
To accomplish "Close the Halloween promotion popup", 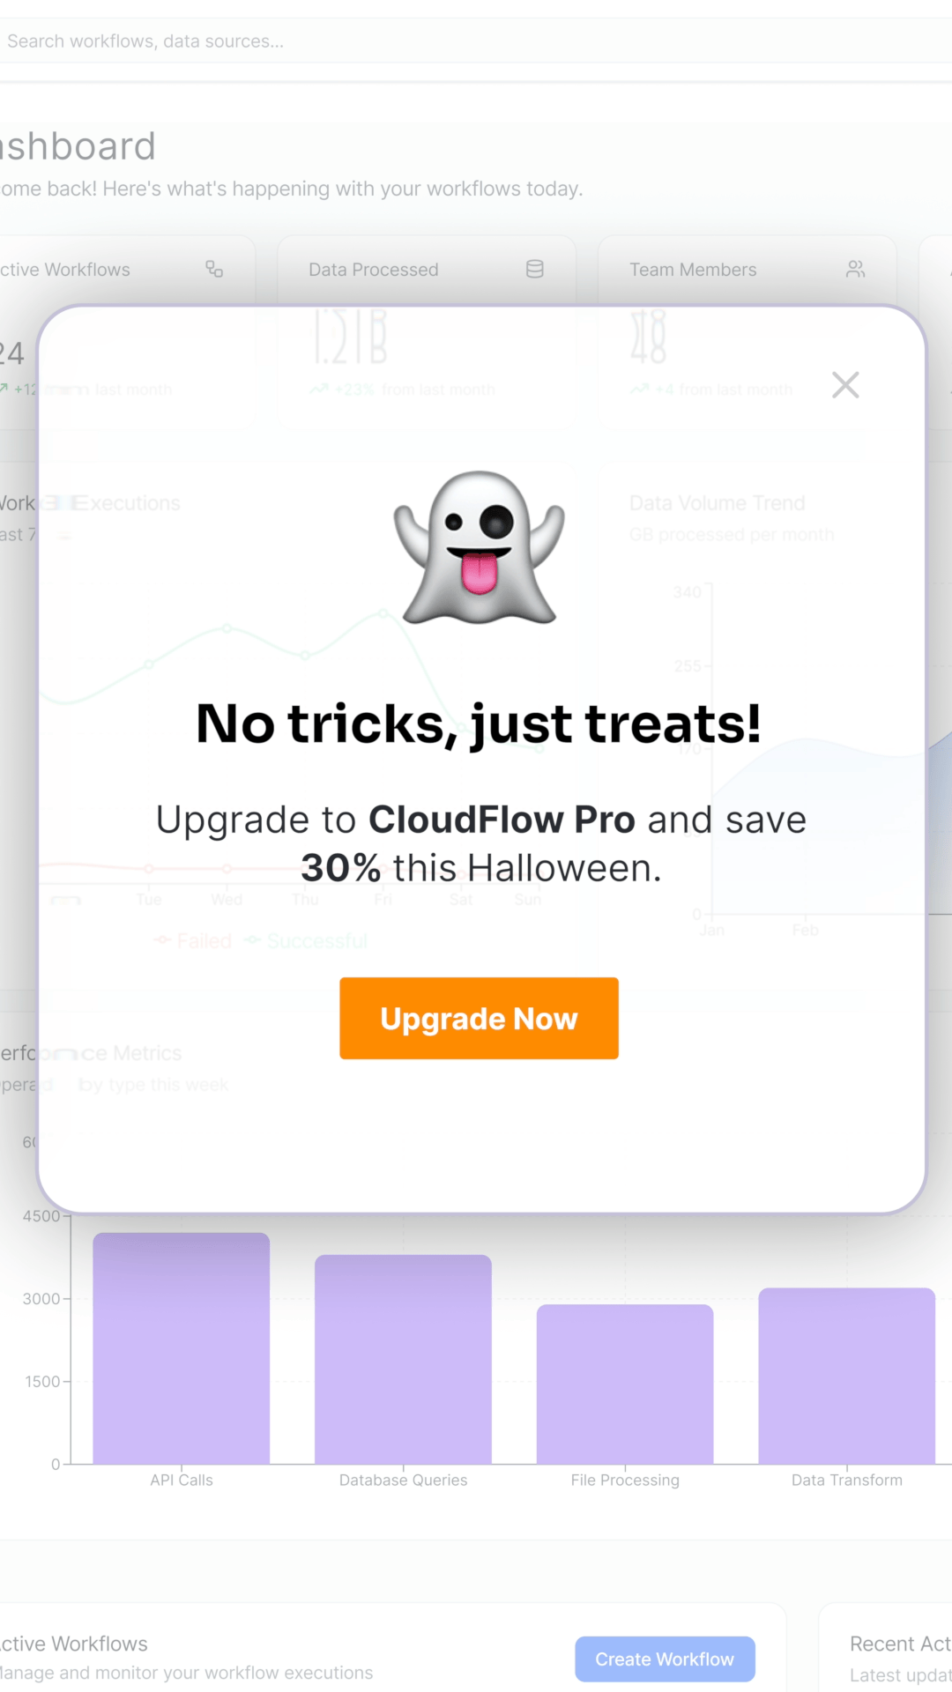I will (845, 385).
